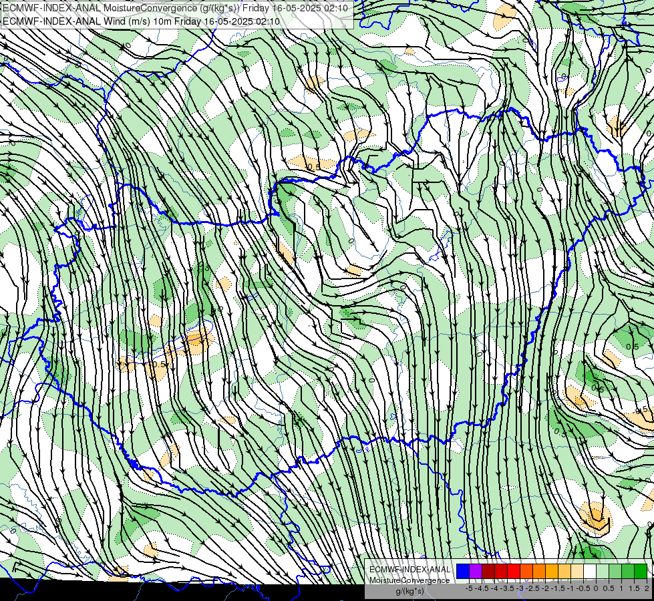Select the Wind (m/s) 10m title line
Screen dimensions: 654x601
142,21
